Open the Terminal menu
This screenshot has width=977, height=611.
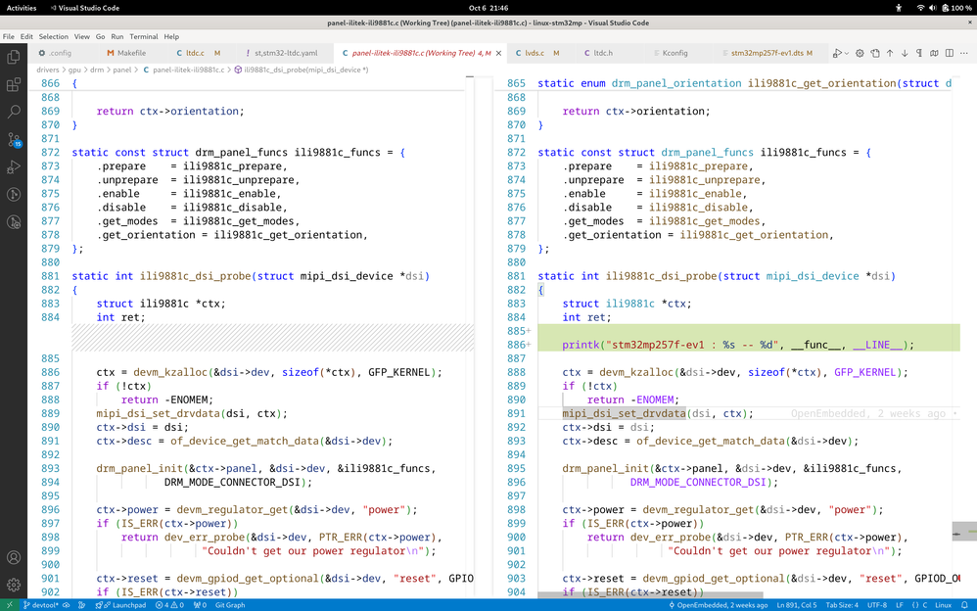pyautogui.click(x=143, y=36)
